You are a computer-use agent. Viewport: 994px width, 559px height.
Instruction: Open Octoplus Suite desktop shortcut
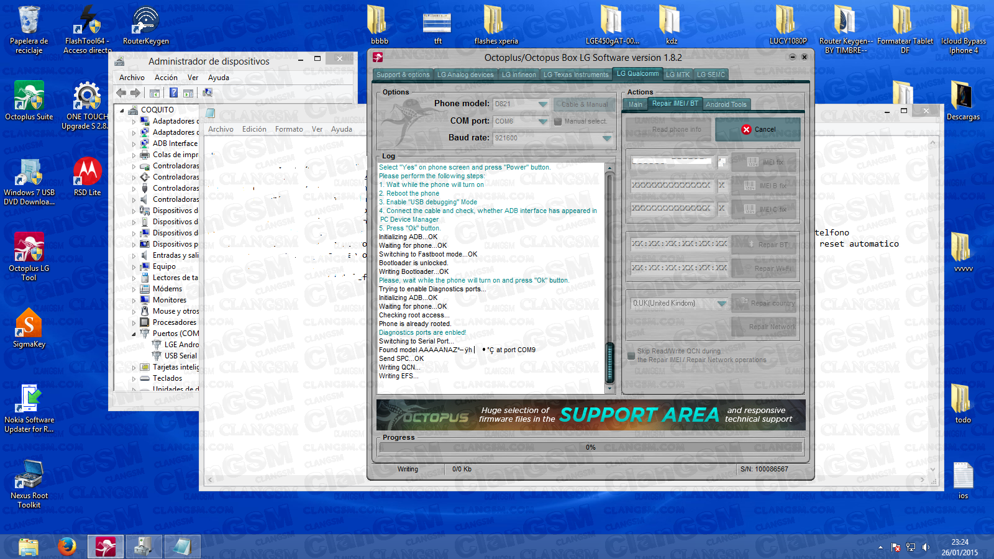click(x=29, y=101)
